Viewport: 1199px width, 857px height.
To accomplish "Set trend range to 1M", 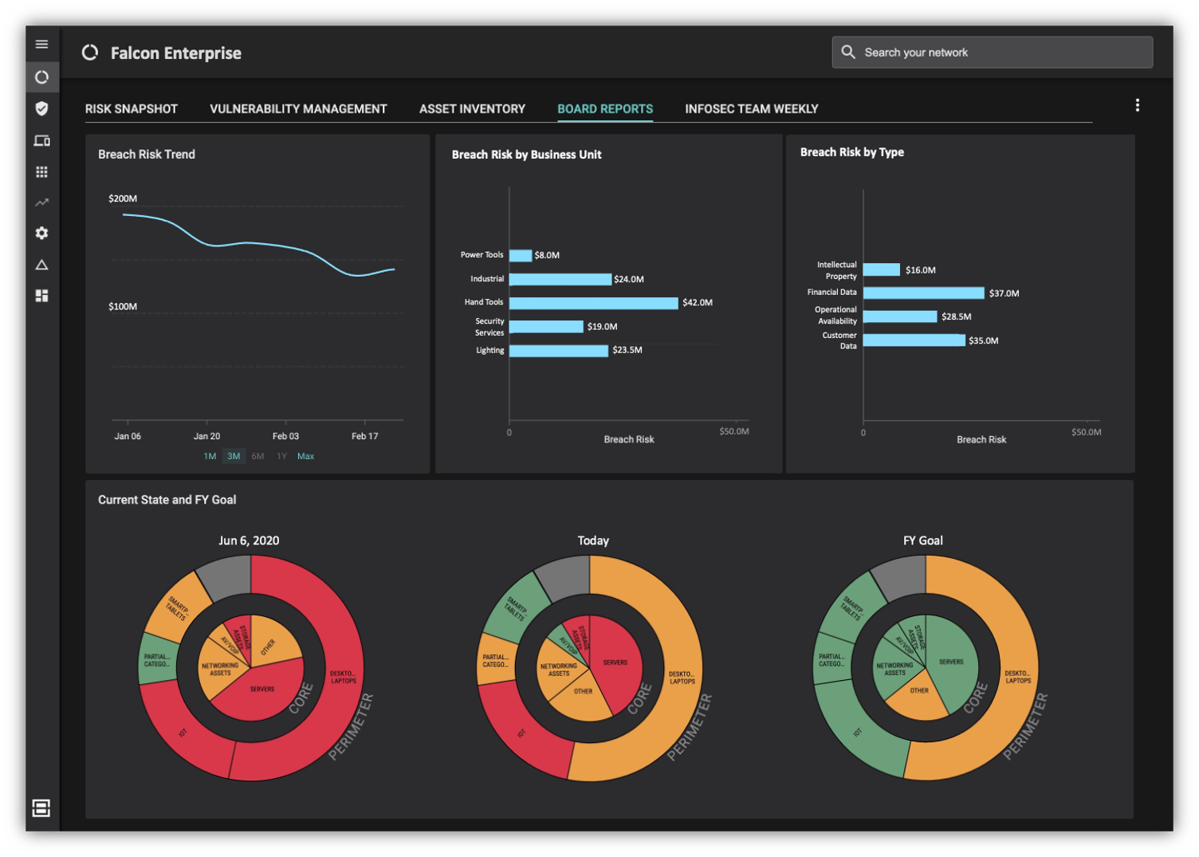I will click(210, 457).
